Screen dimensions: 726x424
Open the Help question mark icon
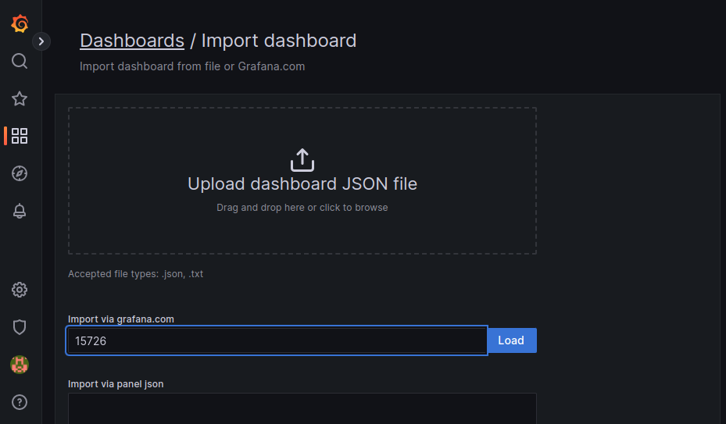[20, 402]
